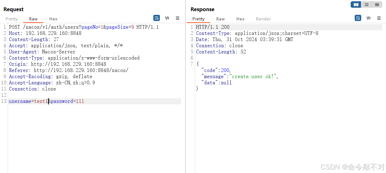Image resolution: width=386 pixels, height=173 pixels.
Task: Click the Request panel title
Action: (14, 9)
